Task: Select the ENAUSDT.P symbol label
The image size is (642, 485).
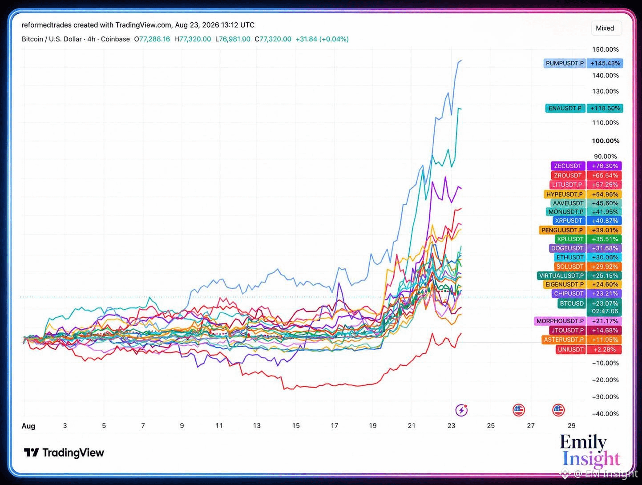Action: point(565,108)
